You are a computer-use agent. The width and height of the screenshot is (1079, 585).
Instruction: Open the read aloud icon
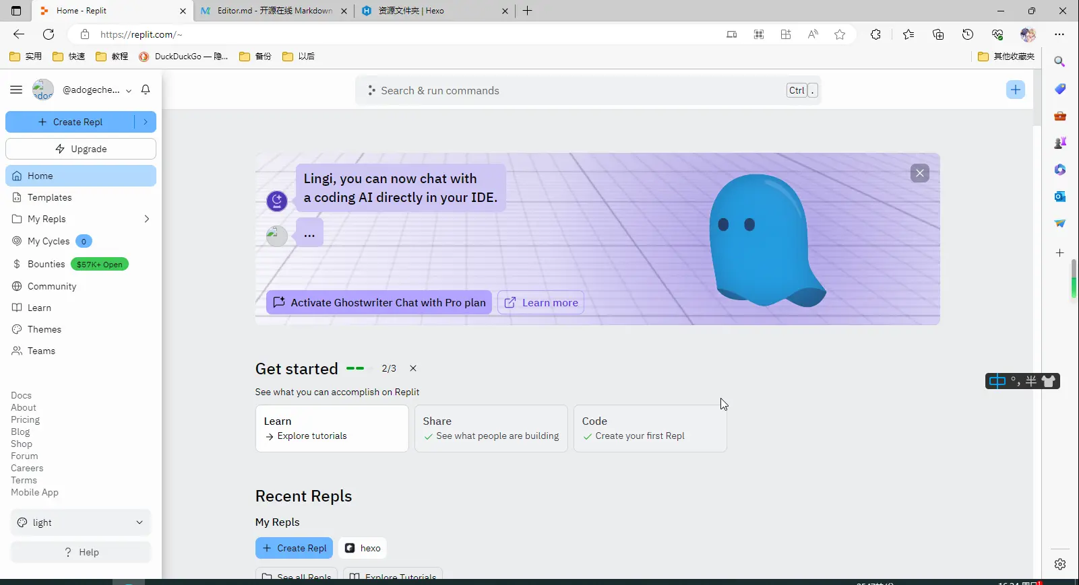tap(813, 34)
